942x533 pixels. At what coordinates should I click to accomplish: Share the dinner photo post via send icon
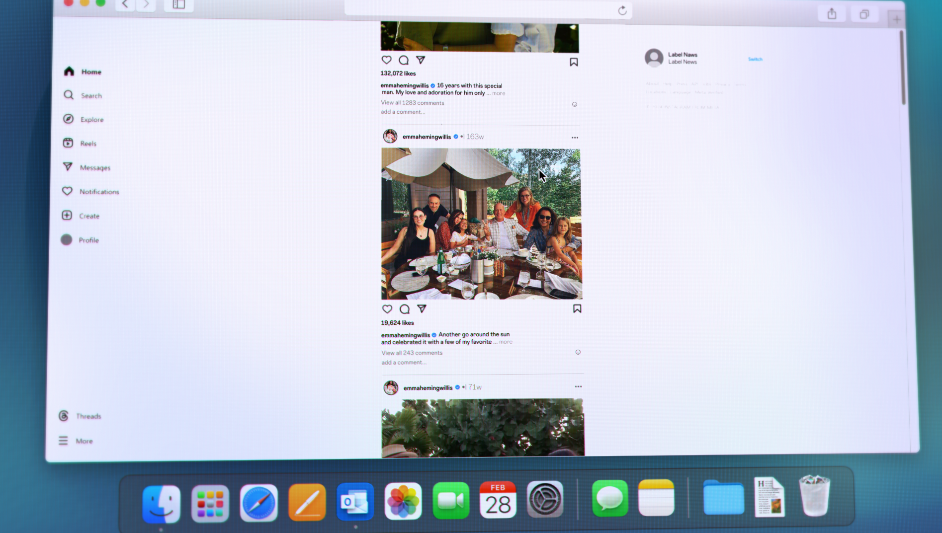coord(422,309)
